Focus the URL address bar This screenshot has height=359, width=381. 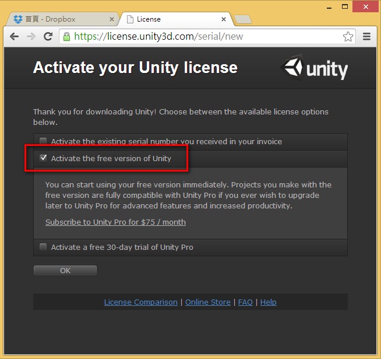coord(207,37)
